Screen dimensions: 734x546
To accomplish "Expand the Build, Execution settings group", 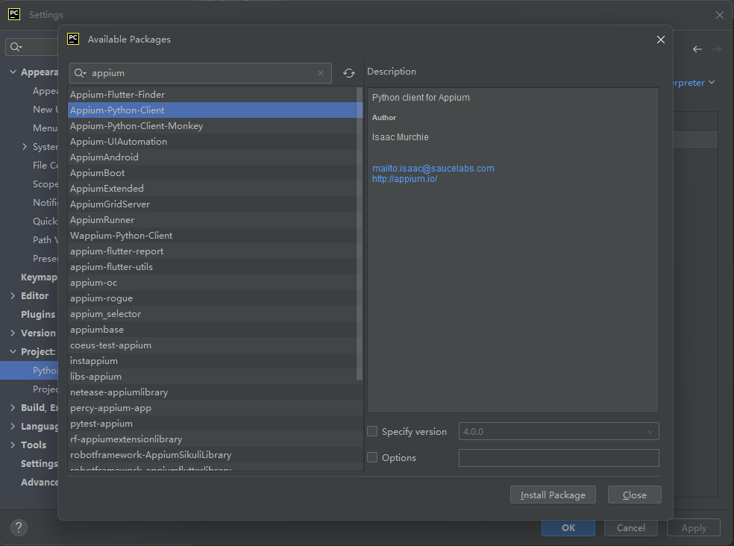I will click(13, 408).
